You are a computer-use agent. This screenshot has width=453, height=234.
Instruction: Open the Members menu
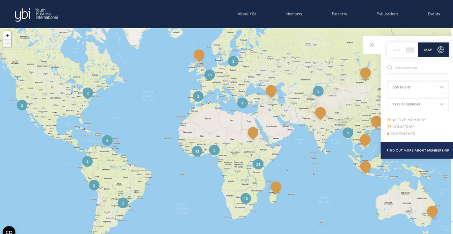(294, 14)
